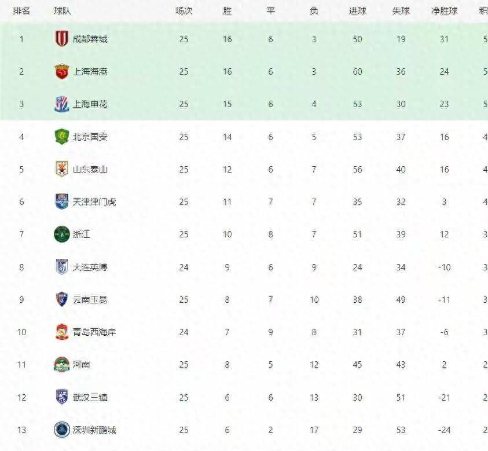Select the 大连英博 team crest
This screenshot has width=488, height=451.
(x=61, y=267)
